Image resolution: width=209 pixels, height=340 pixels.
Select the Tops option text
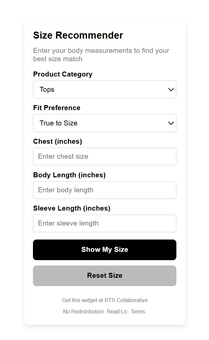click(47, 89)
